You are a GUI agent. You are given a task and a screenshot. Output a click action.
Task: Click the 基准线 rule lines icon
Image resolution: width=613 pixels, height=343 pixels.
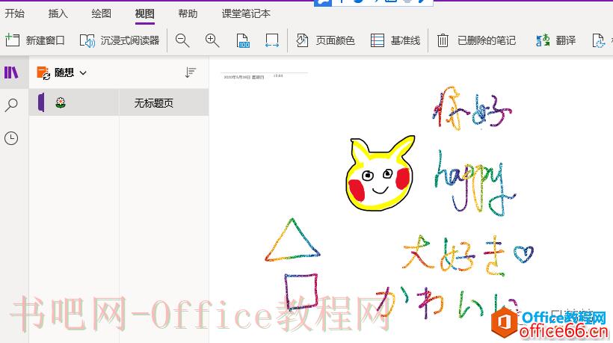pyautogui.click(x=378, y=40)
